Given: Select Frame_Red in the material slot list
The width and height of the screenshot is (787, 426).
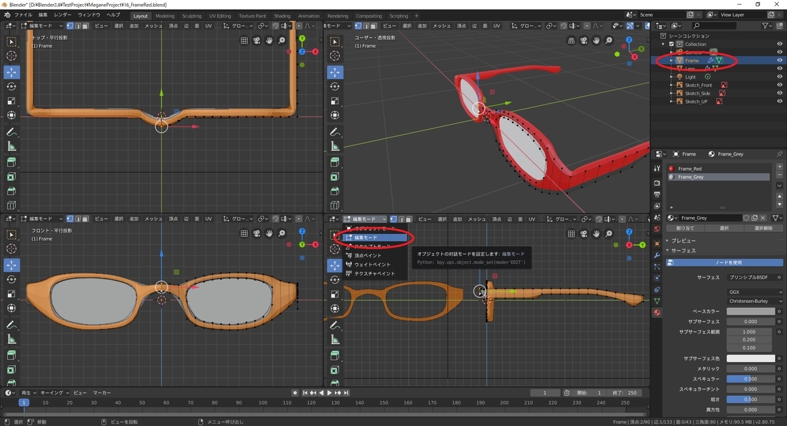Looking at the screenshot, I should [690, 168].
